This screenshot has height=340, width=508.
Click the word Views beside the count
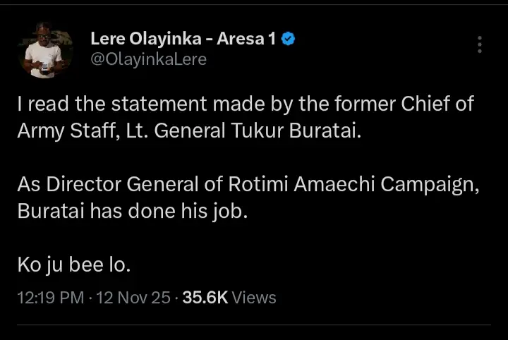(x=254, y=298)
